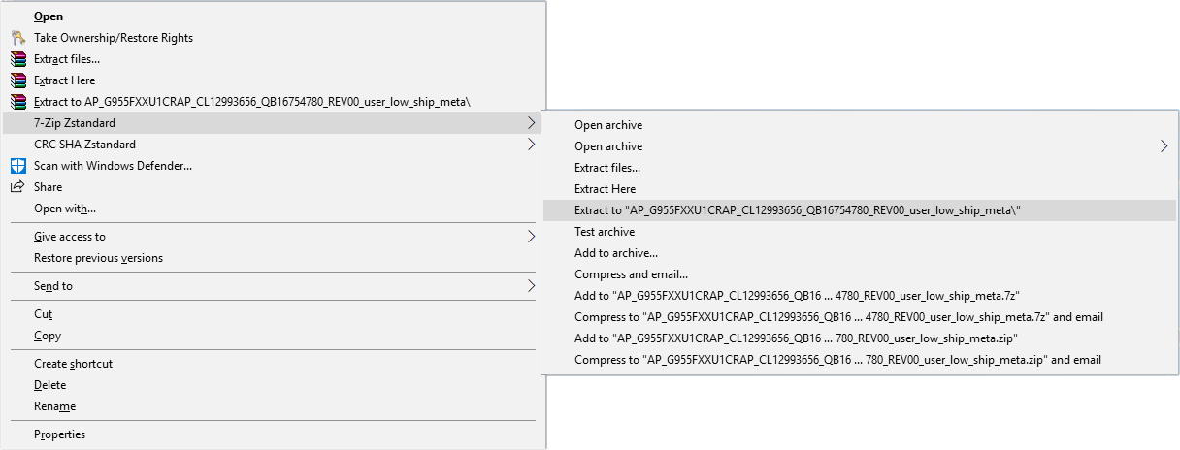Screen dimensions: 1180x450
Task: Select first Open archive in 7-Zip submenu
Action: point(860,125)
